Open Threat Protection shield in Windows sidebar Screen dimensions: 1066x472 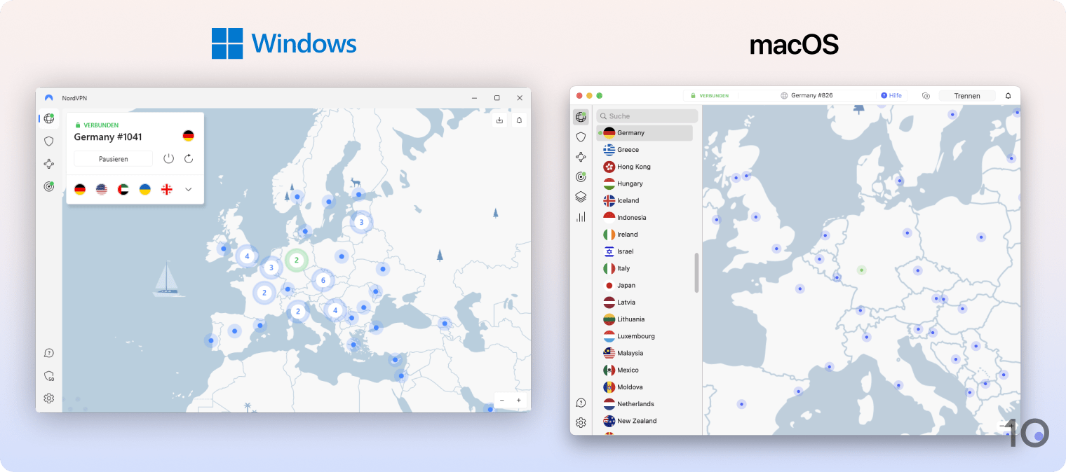tap(48, 141)
